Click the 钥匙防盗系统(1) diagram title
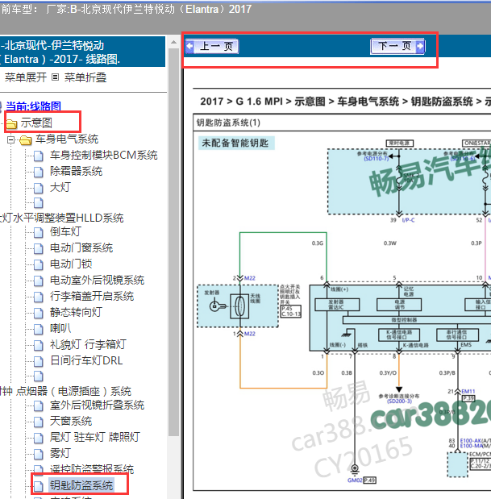The image size is (491, 499). [x=228, y=123]
